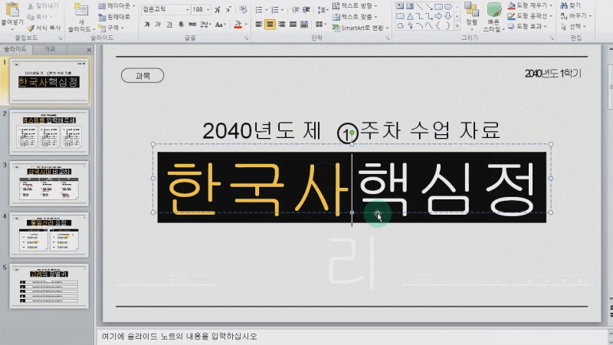Select the line shape in shapes gallery
The height and width of the screenshot is (345, 613).
pyautogui.click(x=419, y=7)
